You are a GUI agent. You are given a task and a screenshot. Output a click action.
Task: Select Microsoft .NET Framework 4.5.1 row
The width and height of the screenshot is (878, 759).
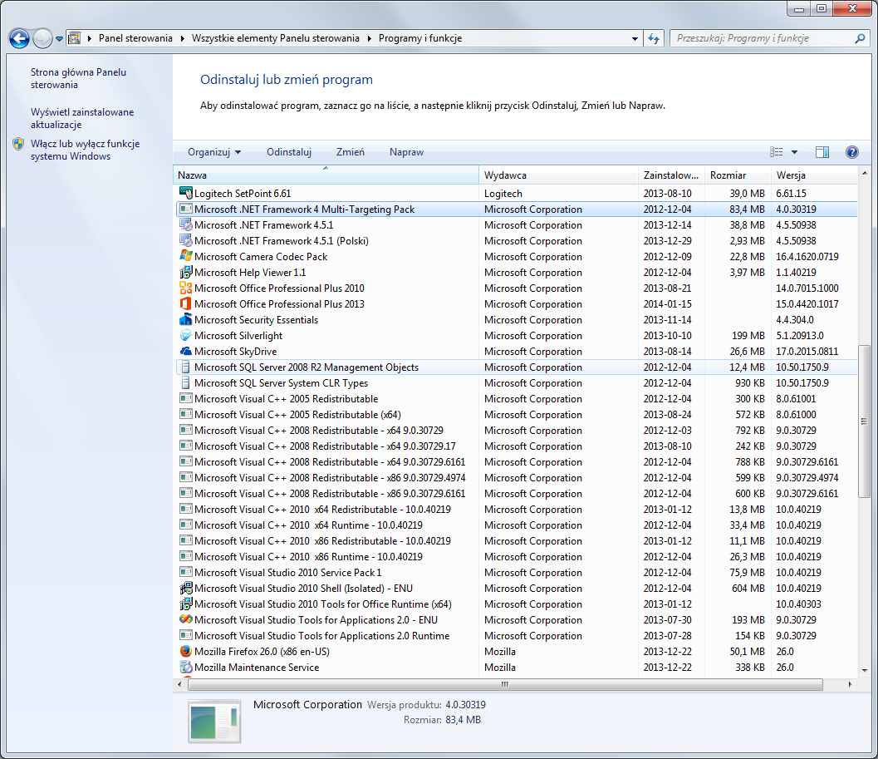pyautogui.click(x=516, y=224)
